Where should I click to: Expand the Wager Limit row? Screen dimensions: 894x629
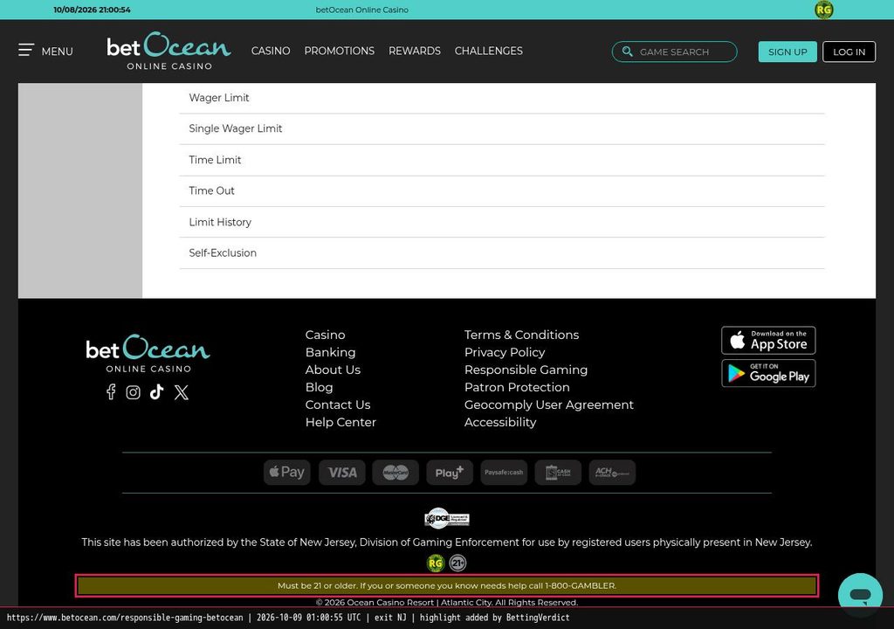[502, 98]
